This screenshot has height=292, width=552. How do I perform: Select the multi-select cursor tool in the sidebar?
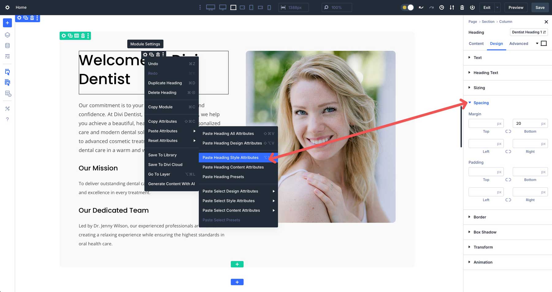7,83
